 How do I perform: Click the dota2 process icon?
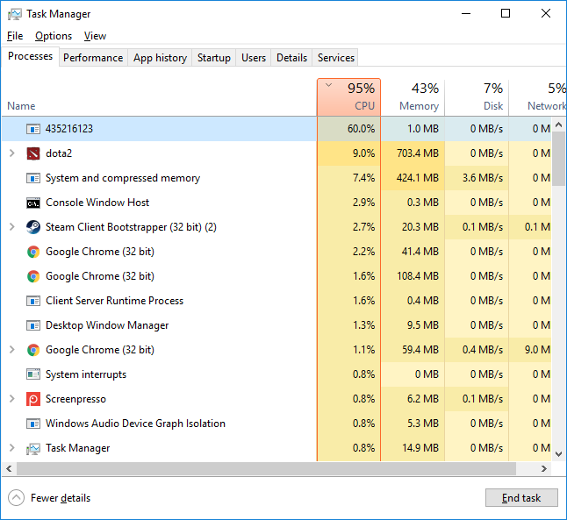[33, 153]
